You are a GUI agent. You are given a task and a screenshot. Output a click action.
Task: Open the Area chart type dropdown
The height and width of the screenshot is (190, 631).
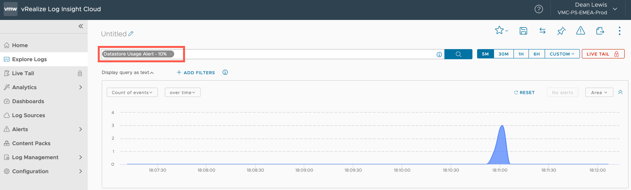click(x=599, y=92)
